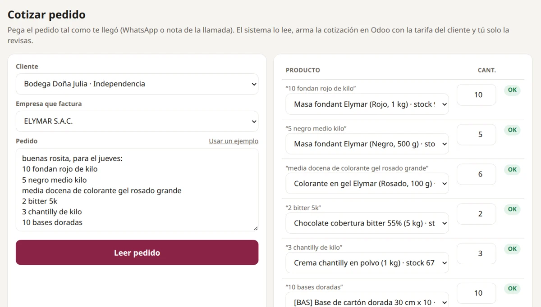The width and height of the screenshot is (541, 307).
Task: Edit quantity field for 2 bitter 5k
Action: click(477, 214)
